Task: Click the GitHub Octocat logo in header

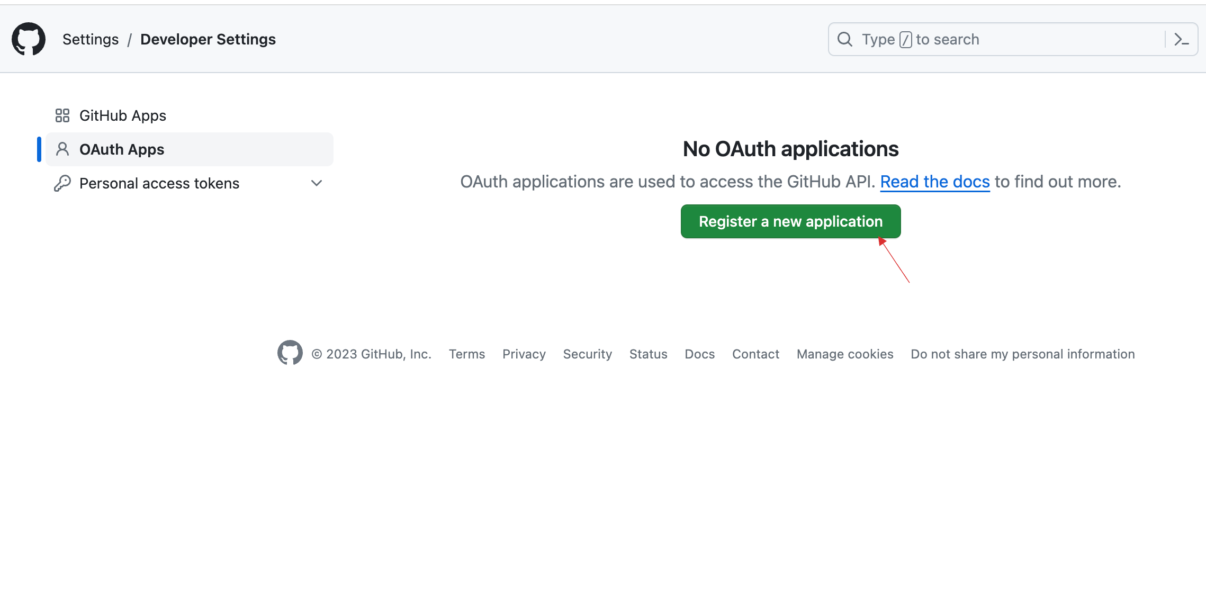Action: point(29,39)
